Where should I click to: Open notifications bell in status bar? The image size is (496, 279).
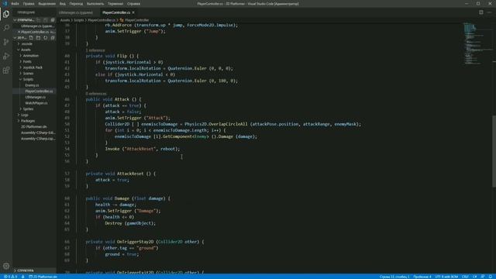click(x=491, y=277)
